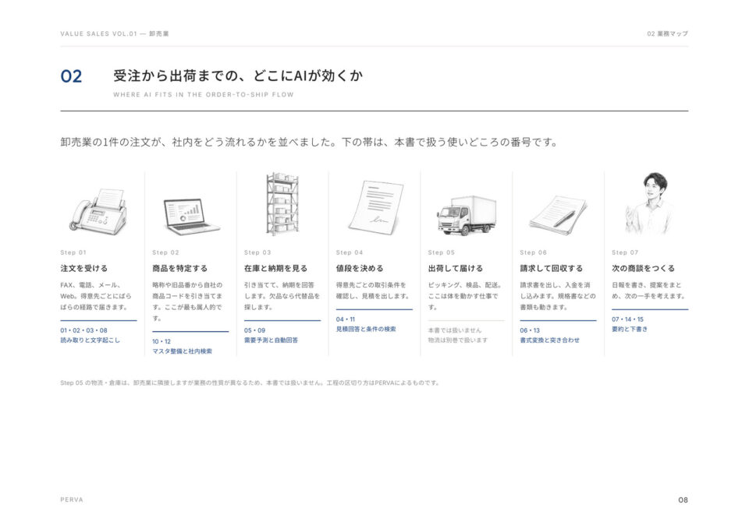
Task: Click the description beginning ピッキング、検品、配送
Action: point(464,296)
